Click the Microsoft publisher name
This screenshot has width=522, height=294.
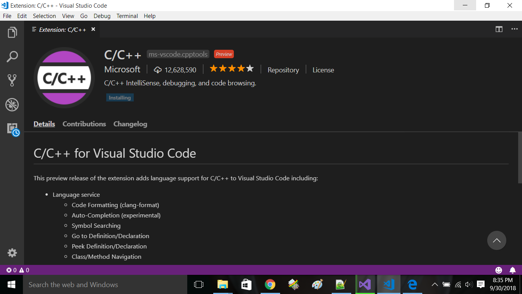pos(122,69)
